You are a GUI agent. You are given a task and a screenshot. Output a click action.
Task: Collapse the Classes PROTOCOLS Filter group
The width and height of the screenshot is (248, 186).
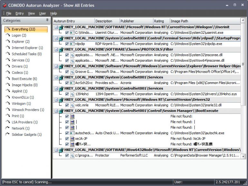[x=56, y=50]
